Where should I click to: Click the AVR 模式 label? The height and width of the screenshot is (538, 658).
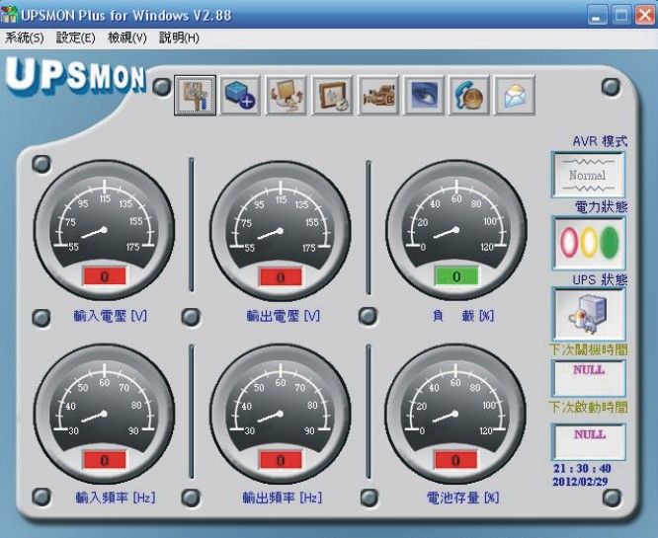(x=600, y=141)
